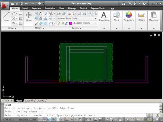Open the Annotation text panel
163x122 pixels.
pos(104,17)
